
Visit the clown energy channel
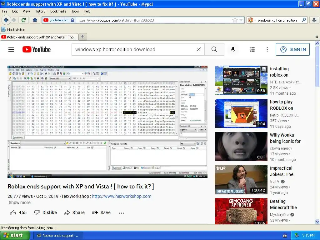coord(281,148)
